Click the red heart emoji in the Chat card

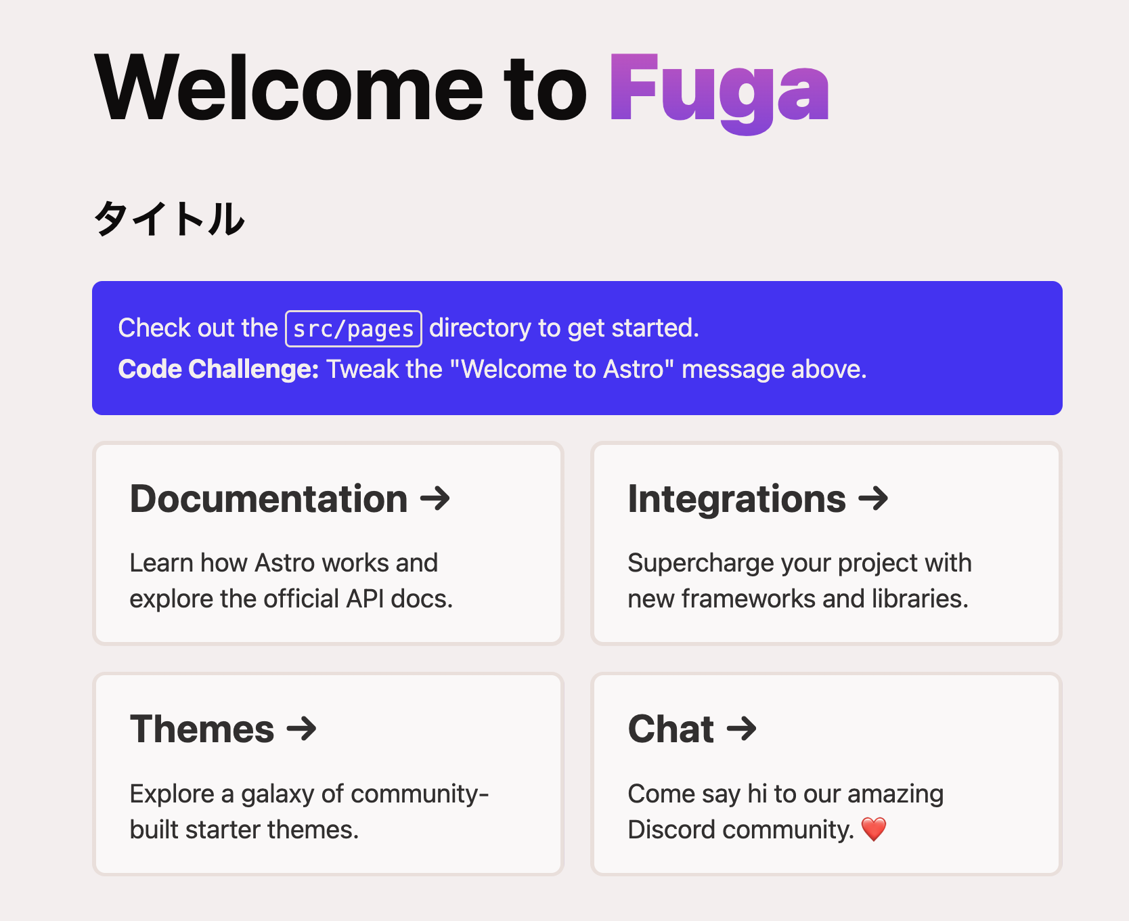(874, 829)
